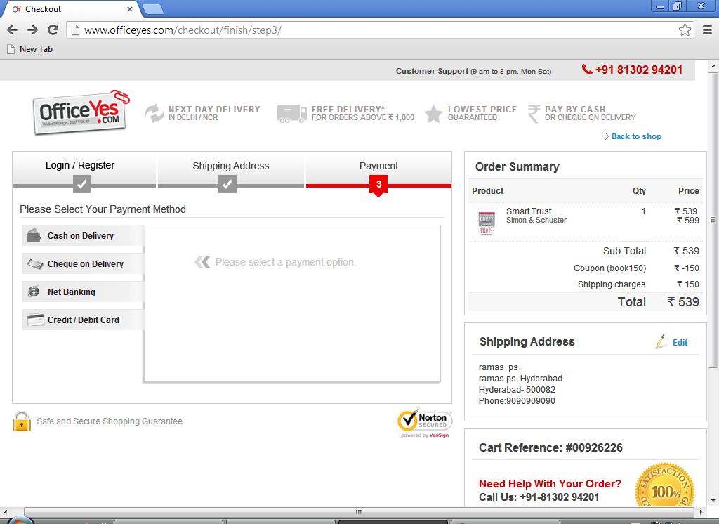
Task: Choose Credit / Debit Card option
Action: 83,320
